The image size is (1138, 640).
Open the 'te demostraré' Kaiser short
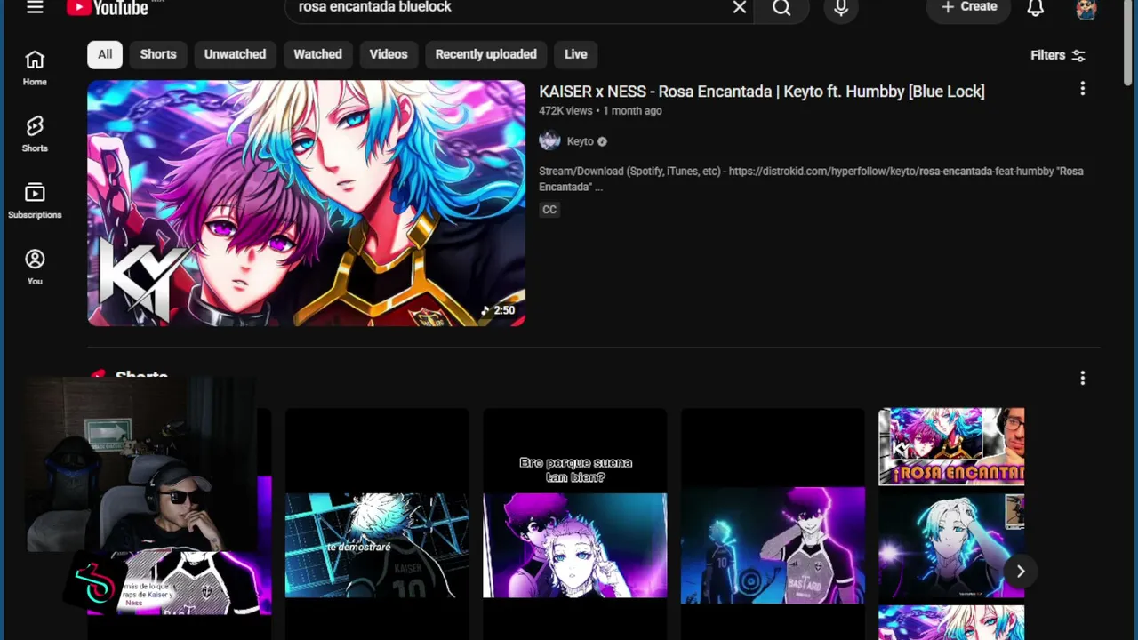tap(377, 524)
